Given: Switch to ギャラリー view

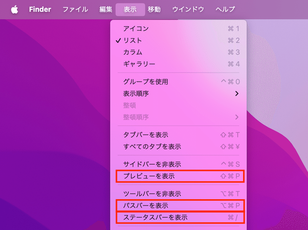Looking at the screenshot, I should click(178, 64).
